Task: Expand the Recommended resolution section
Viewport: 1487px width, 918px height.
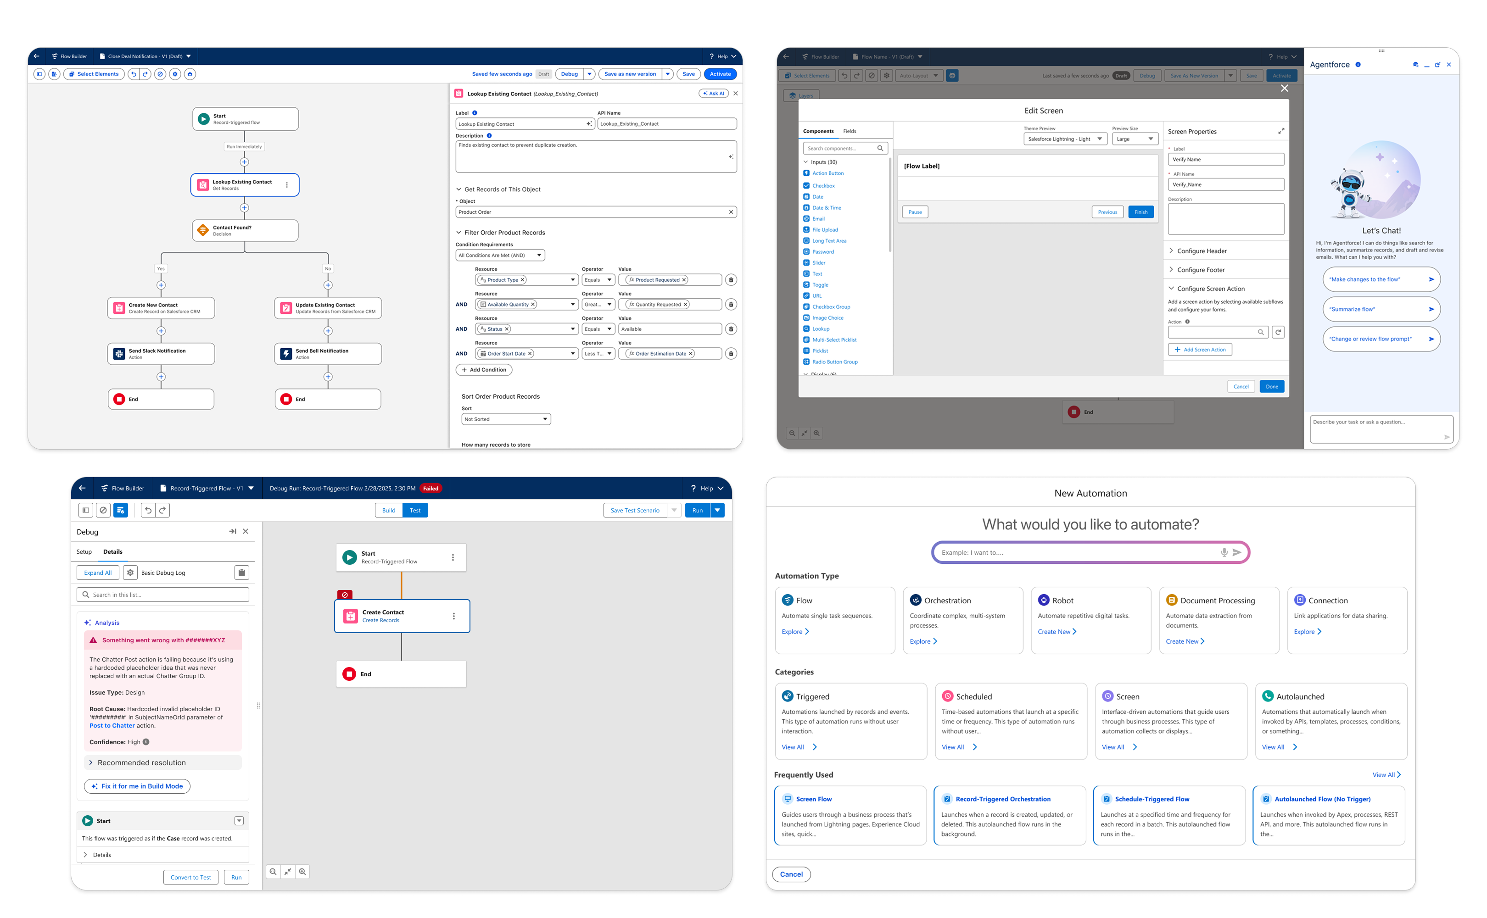Action: pyautogui.click(x=163, y=762)
